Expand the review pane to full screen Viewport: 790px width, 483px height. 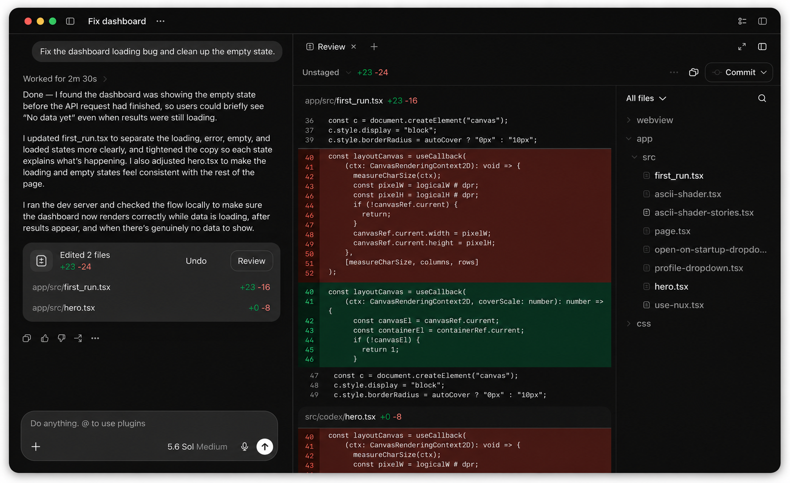(742, 47)
